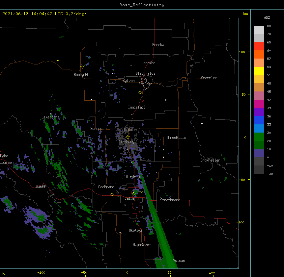Viewport: 284px width, 277px height.
Task: Click the Vulcan town label
Action: (179, 261)
